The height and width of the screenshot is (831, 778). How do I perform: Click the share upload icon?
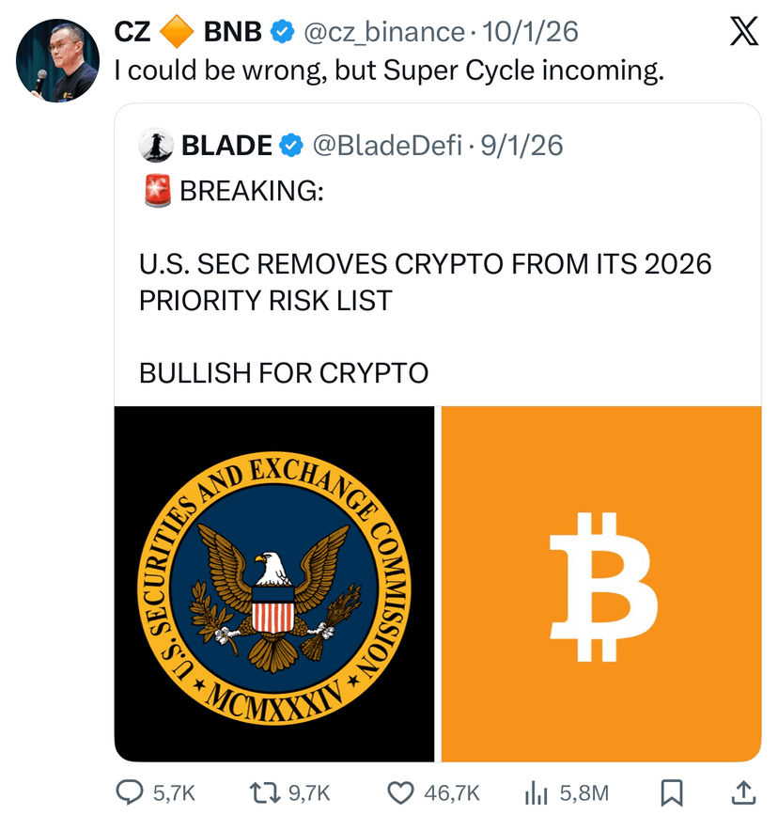(742, 793)
